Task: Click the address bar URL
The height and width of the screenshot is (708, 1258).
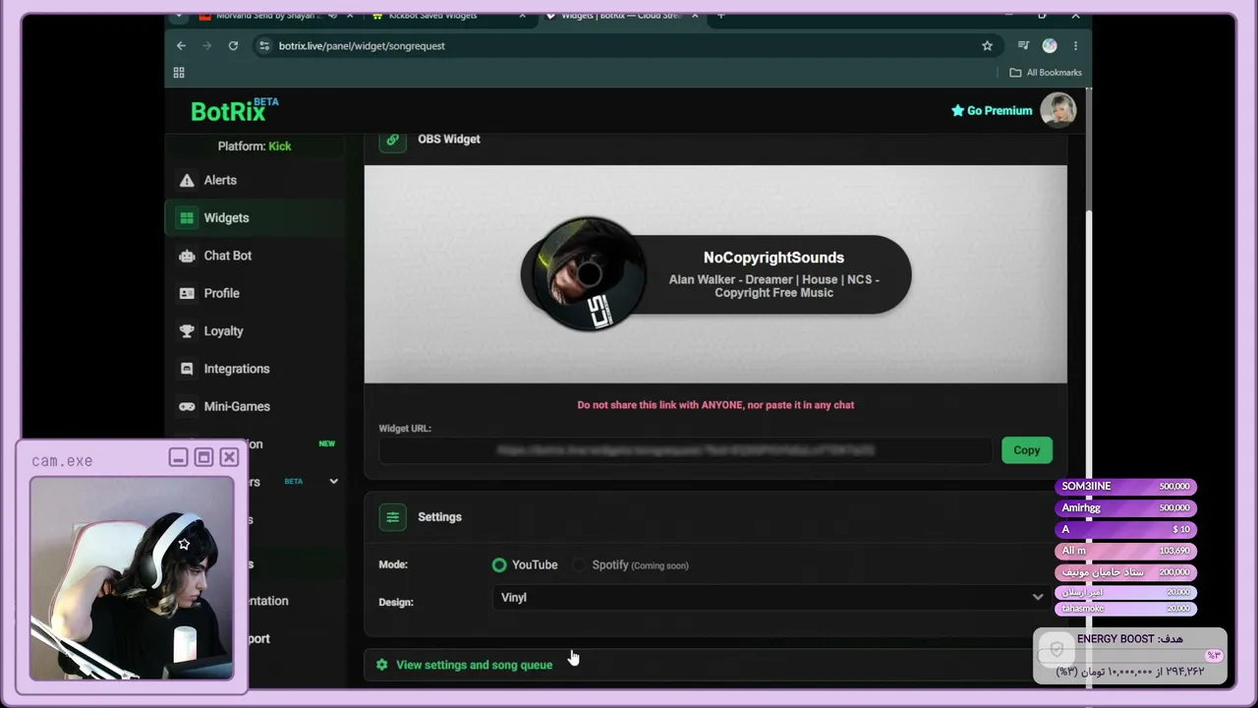Action: [362, 46]
